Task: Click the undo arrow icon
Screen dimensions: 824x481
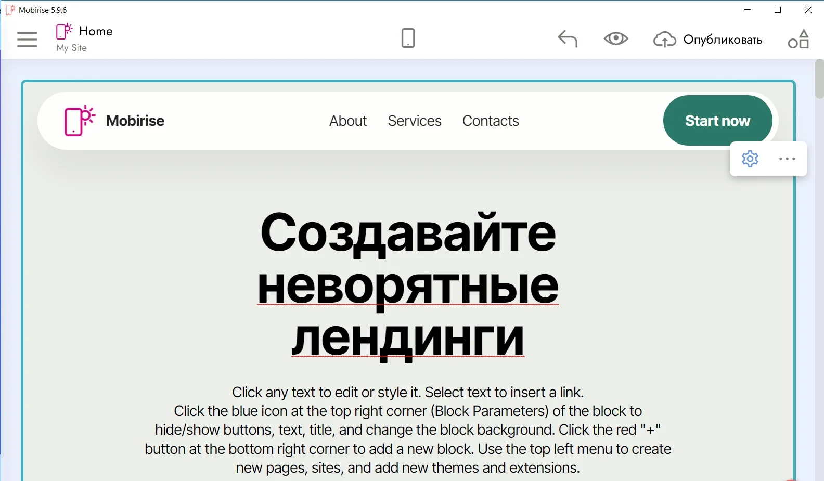Action: click(567, 39)
